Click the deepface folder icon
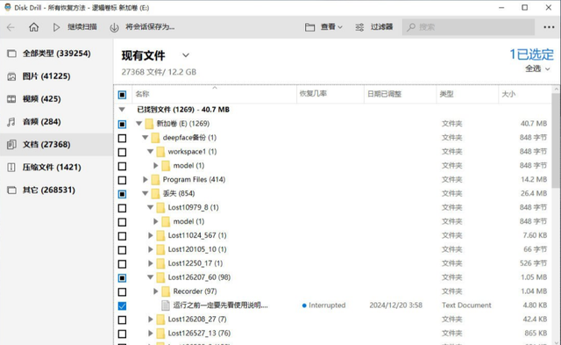 pyautogui.click(x=155, y=138)
